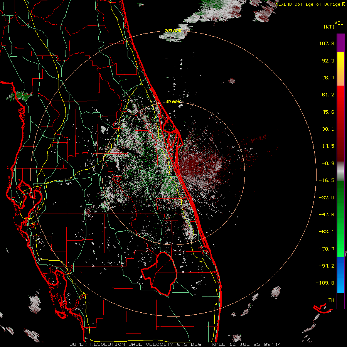Screen dimensions: 347x347
Task: Click the yellow-orange segment of color bar
Action: 340,69
